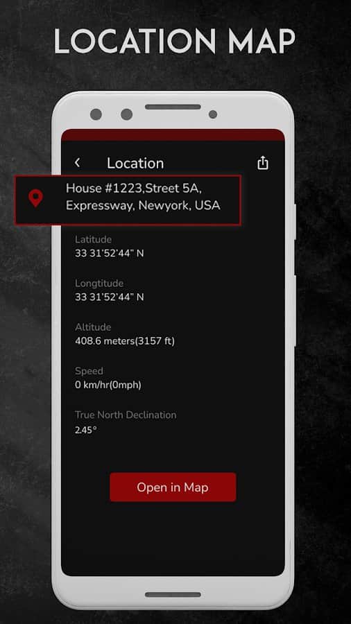Tap the Altitude label

coord(93,327)
